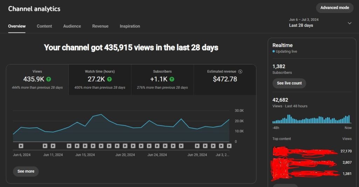
Task: Click the green up-arrow beside 435.9K views
Action: point(49,79)
